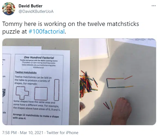The width and height of the screenshot is (159, 136).
Task: Open the left photo of puzzle sheet
Action: (x=41, y=82)
